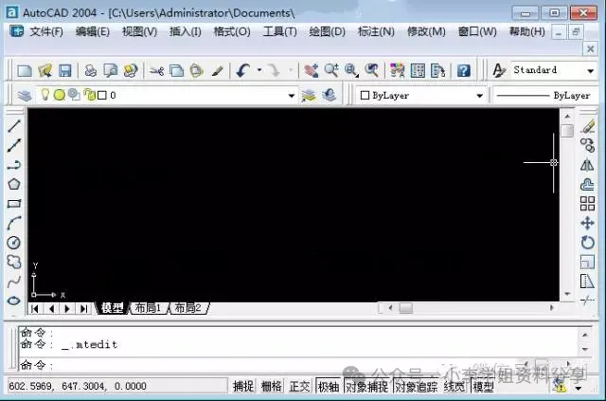Select the Ellipse tool

tap(14, 301)
